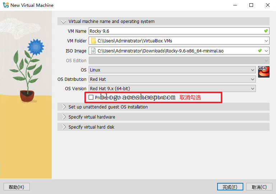Open the ISO Image dropdown arrow
The image size is (276, 194).
(x=266, y=51)
